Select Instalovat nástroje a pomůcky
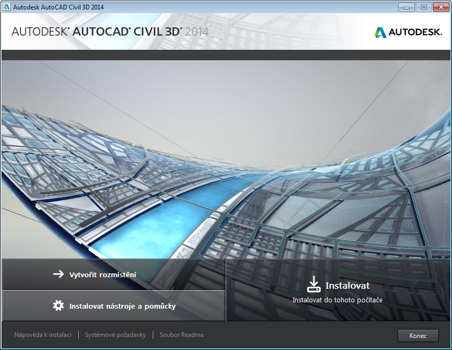Image resolution: width=452 pixels, height=350 pixels. [x=113, y=305]
